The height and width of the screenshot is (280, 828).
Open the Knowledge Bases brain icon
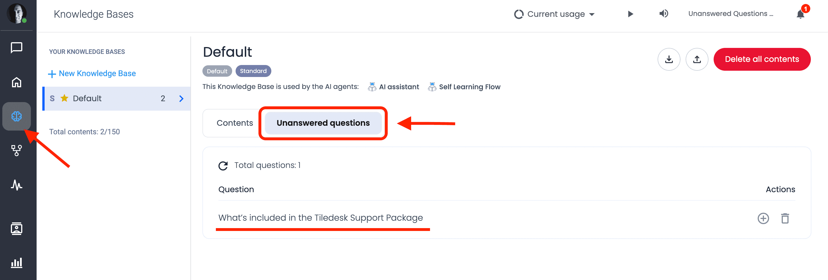(16, 116)
